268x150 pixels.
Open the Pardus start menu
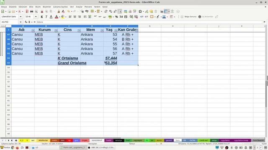(x=5, y=147)
